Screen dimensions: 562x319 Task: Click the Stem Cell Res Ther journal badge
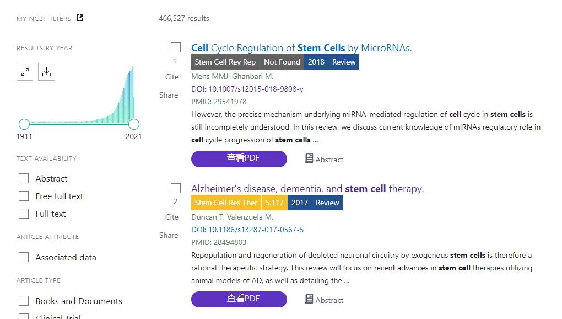[225, 203]
